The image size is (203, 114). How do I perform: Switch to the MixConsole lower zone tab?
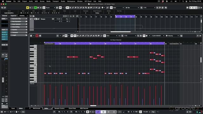pyautogui.click(x=37, y=108)
